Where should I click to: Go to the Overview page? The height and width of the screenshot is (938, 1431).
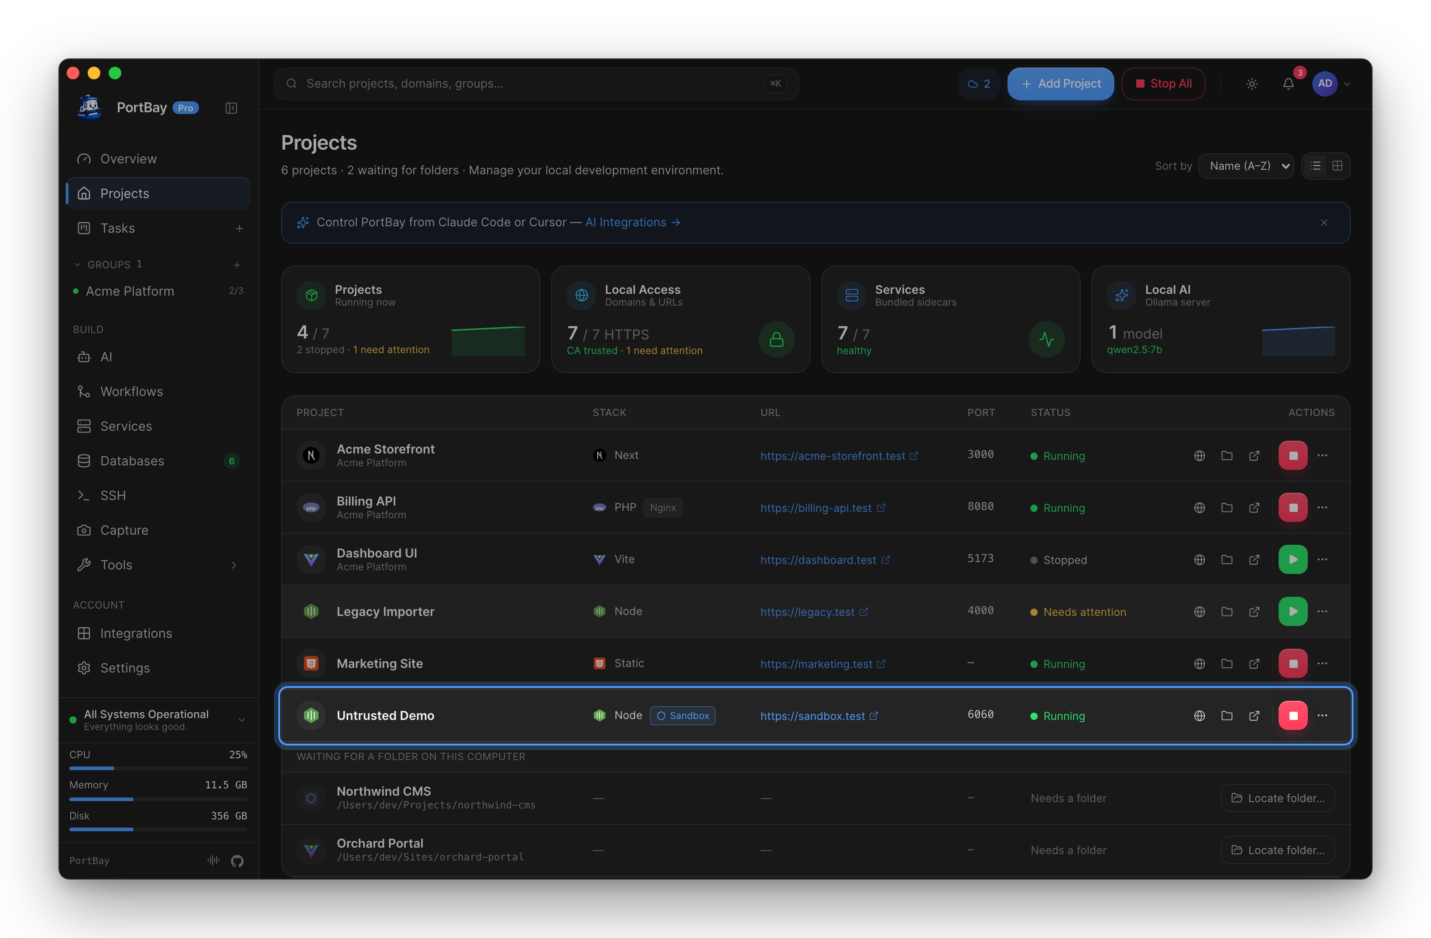(x=158, y=159)
